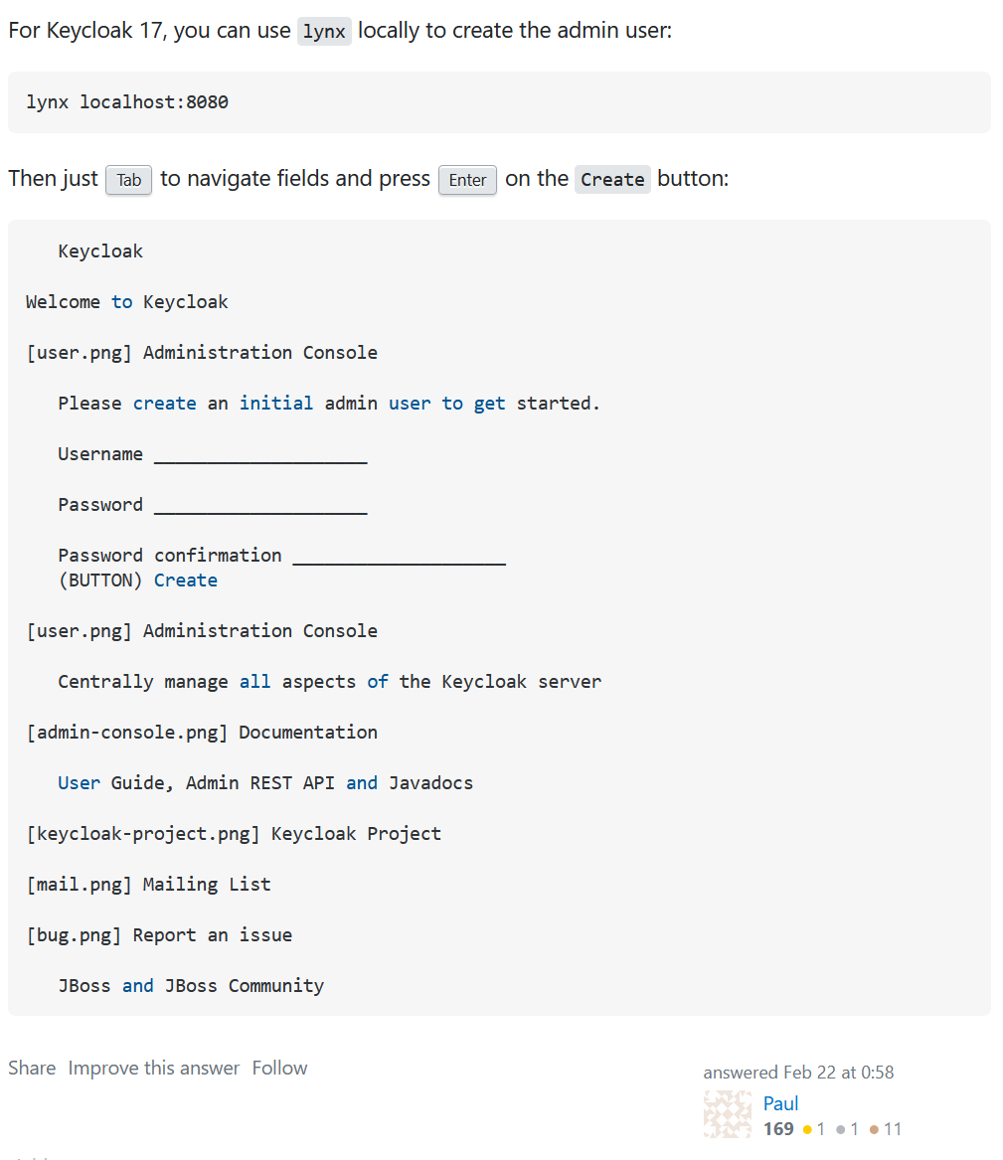
Task: Click the silver badge dot in Paul's user card
Action: tap(843, 1129)
